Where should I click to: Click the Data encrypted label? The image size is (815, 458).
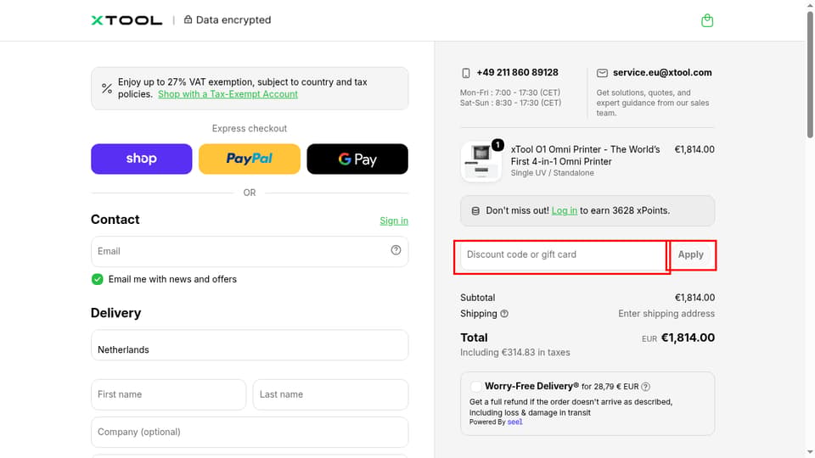(x=233, y=20)
